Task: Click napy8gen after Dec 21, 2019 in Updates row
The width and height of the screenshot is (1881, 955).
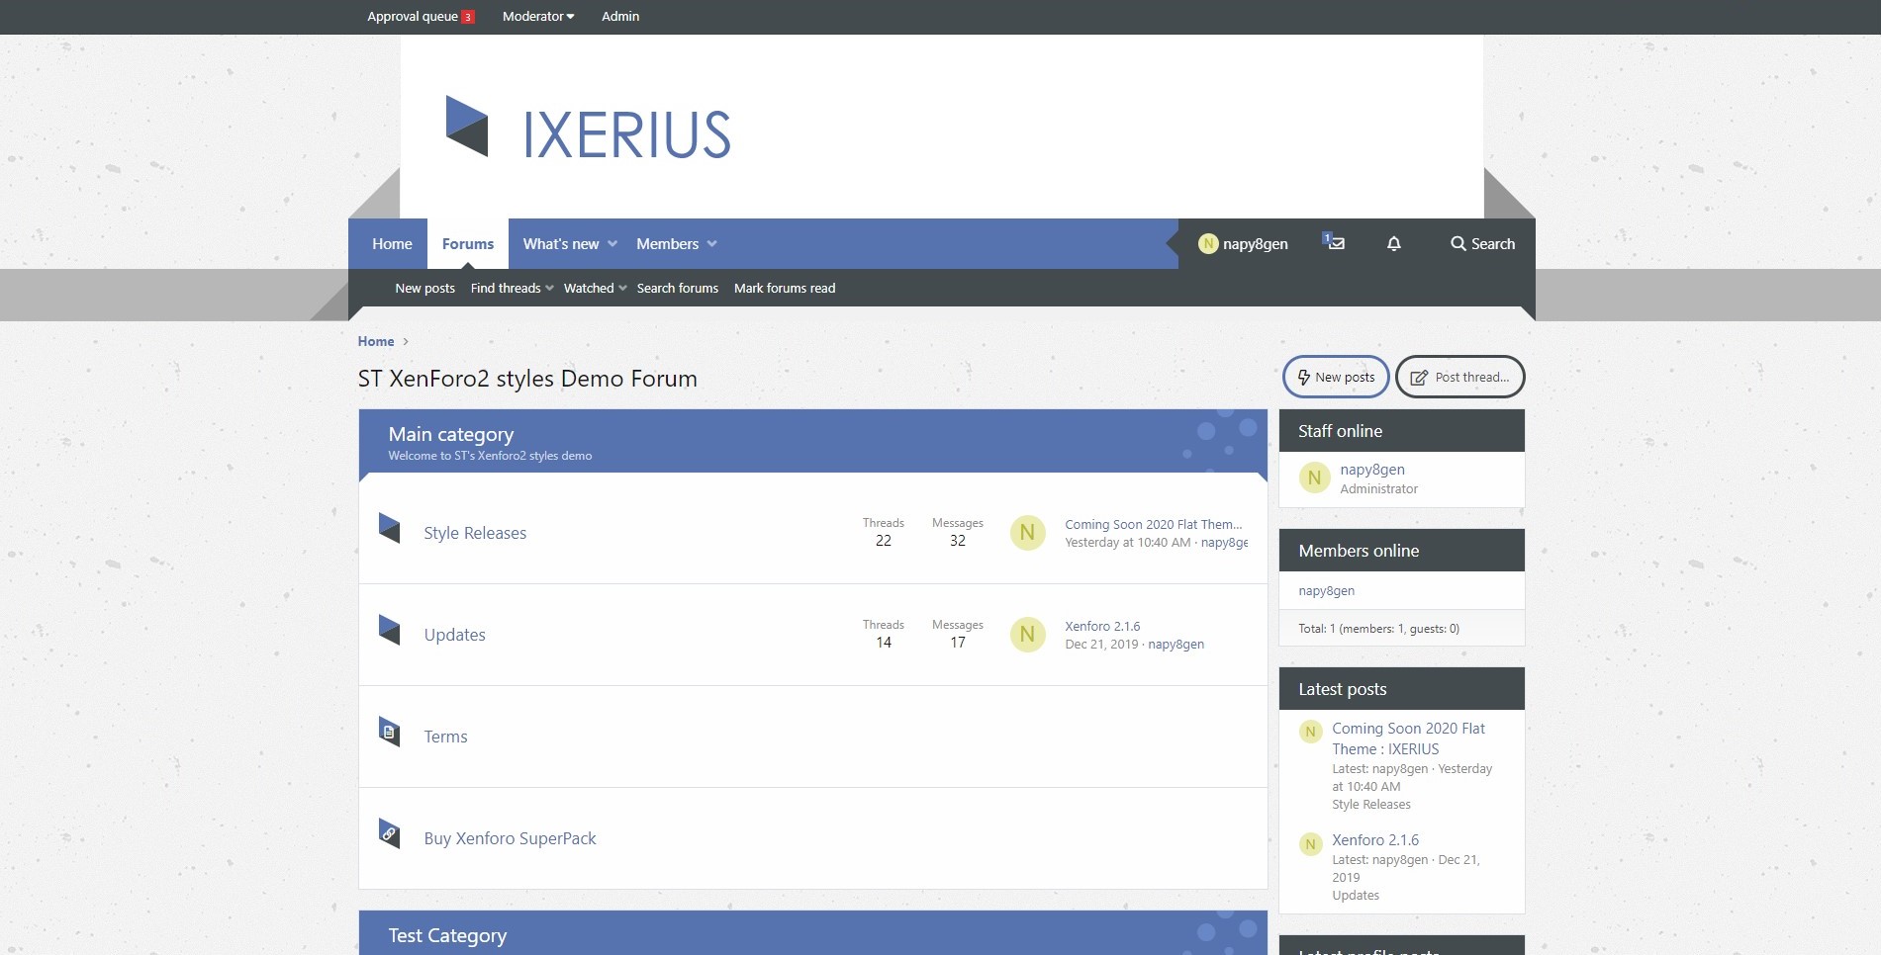Action: tap(1176, 644)
